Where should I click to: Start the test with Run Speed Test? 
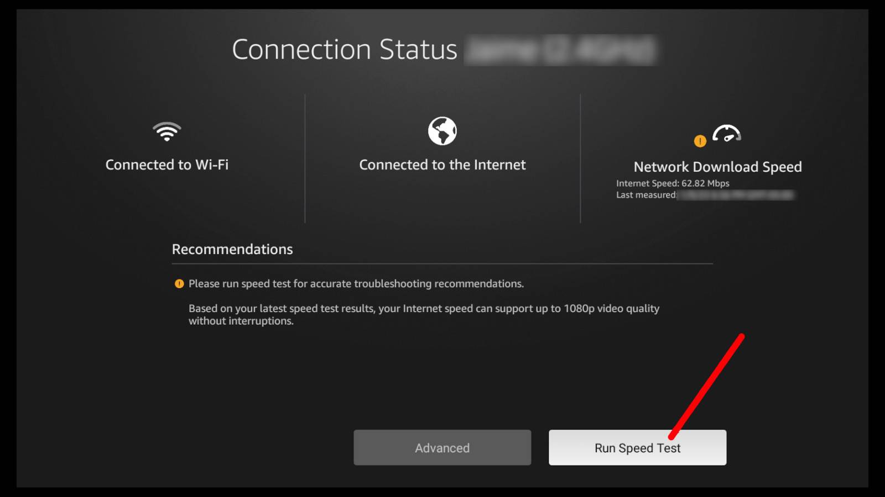coord(637,448)
